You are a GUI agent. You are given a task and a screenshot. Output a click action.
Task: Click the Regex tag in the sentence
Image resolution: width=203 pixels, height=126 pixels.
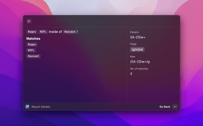coord(32,32)
